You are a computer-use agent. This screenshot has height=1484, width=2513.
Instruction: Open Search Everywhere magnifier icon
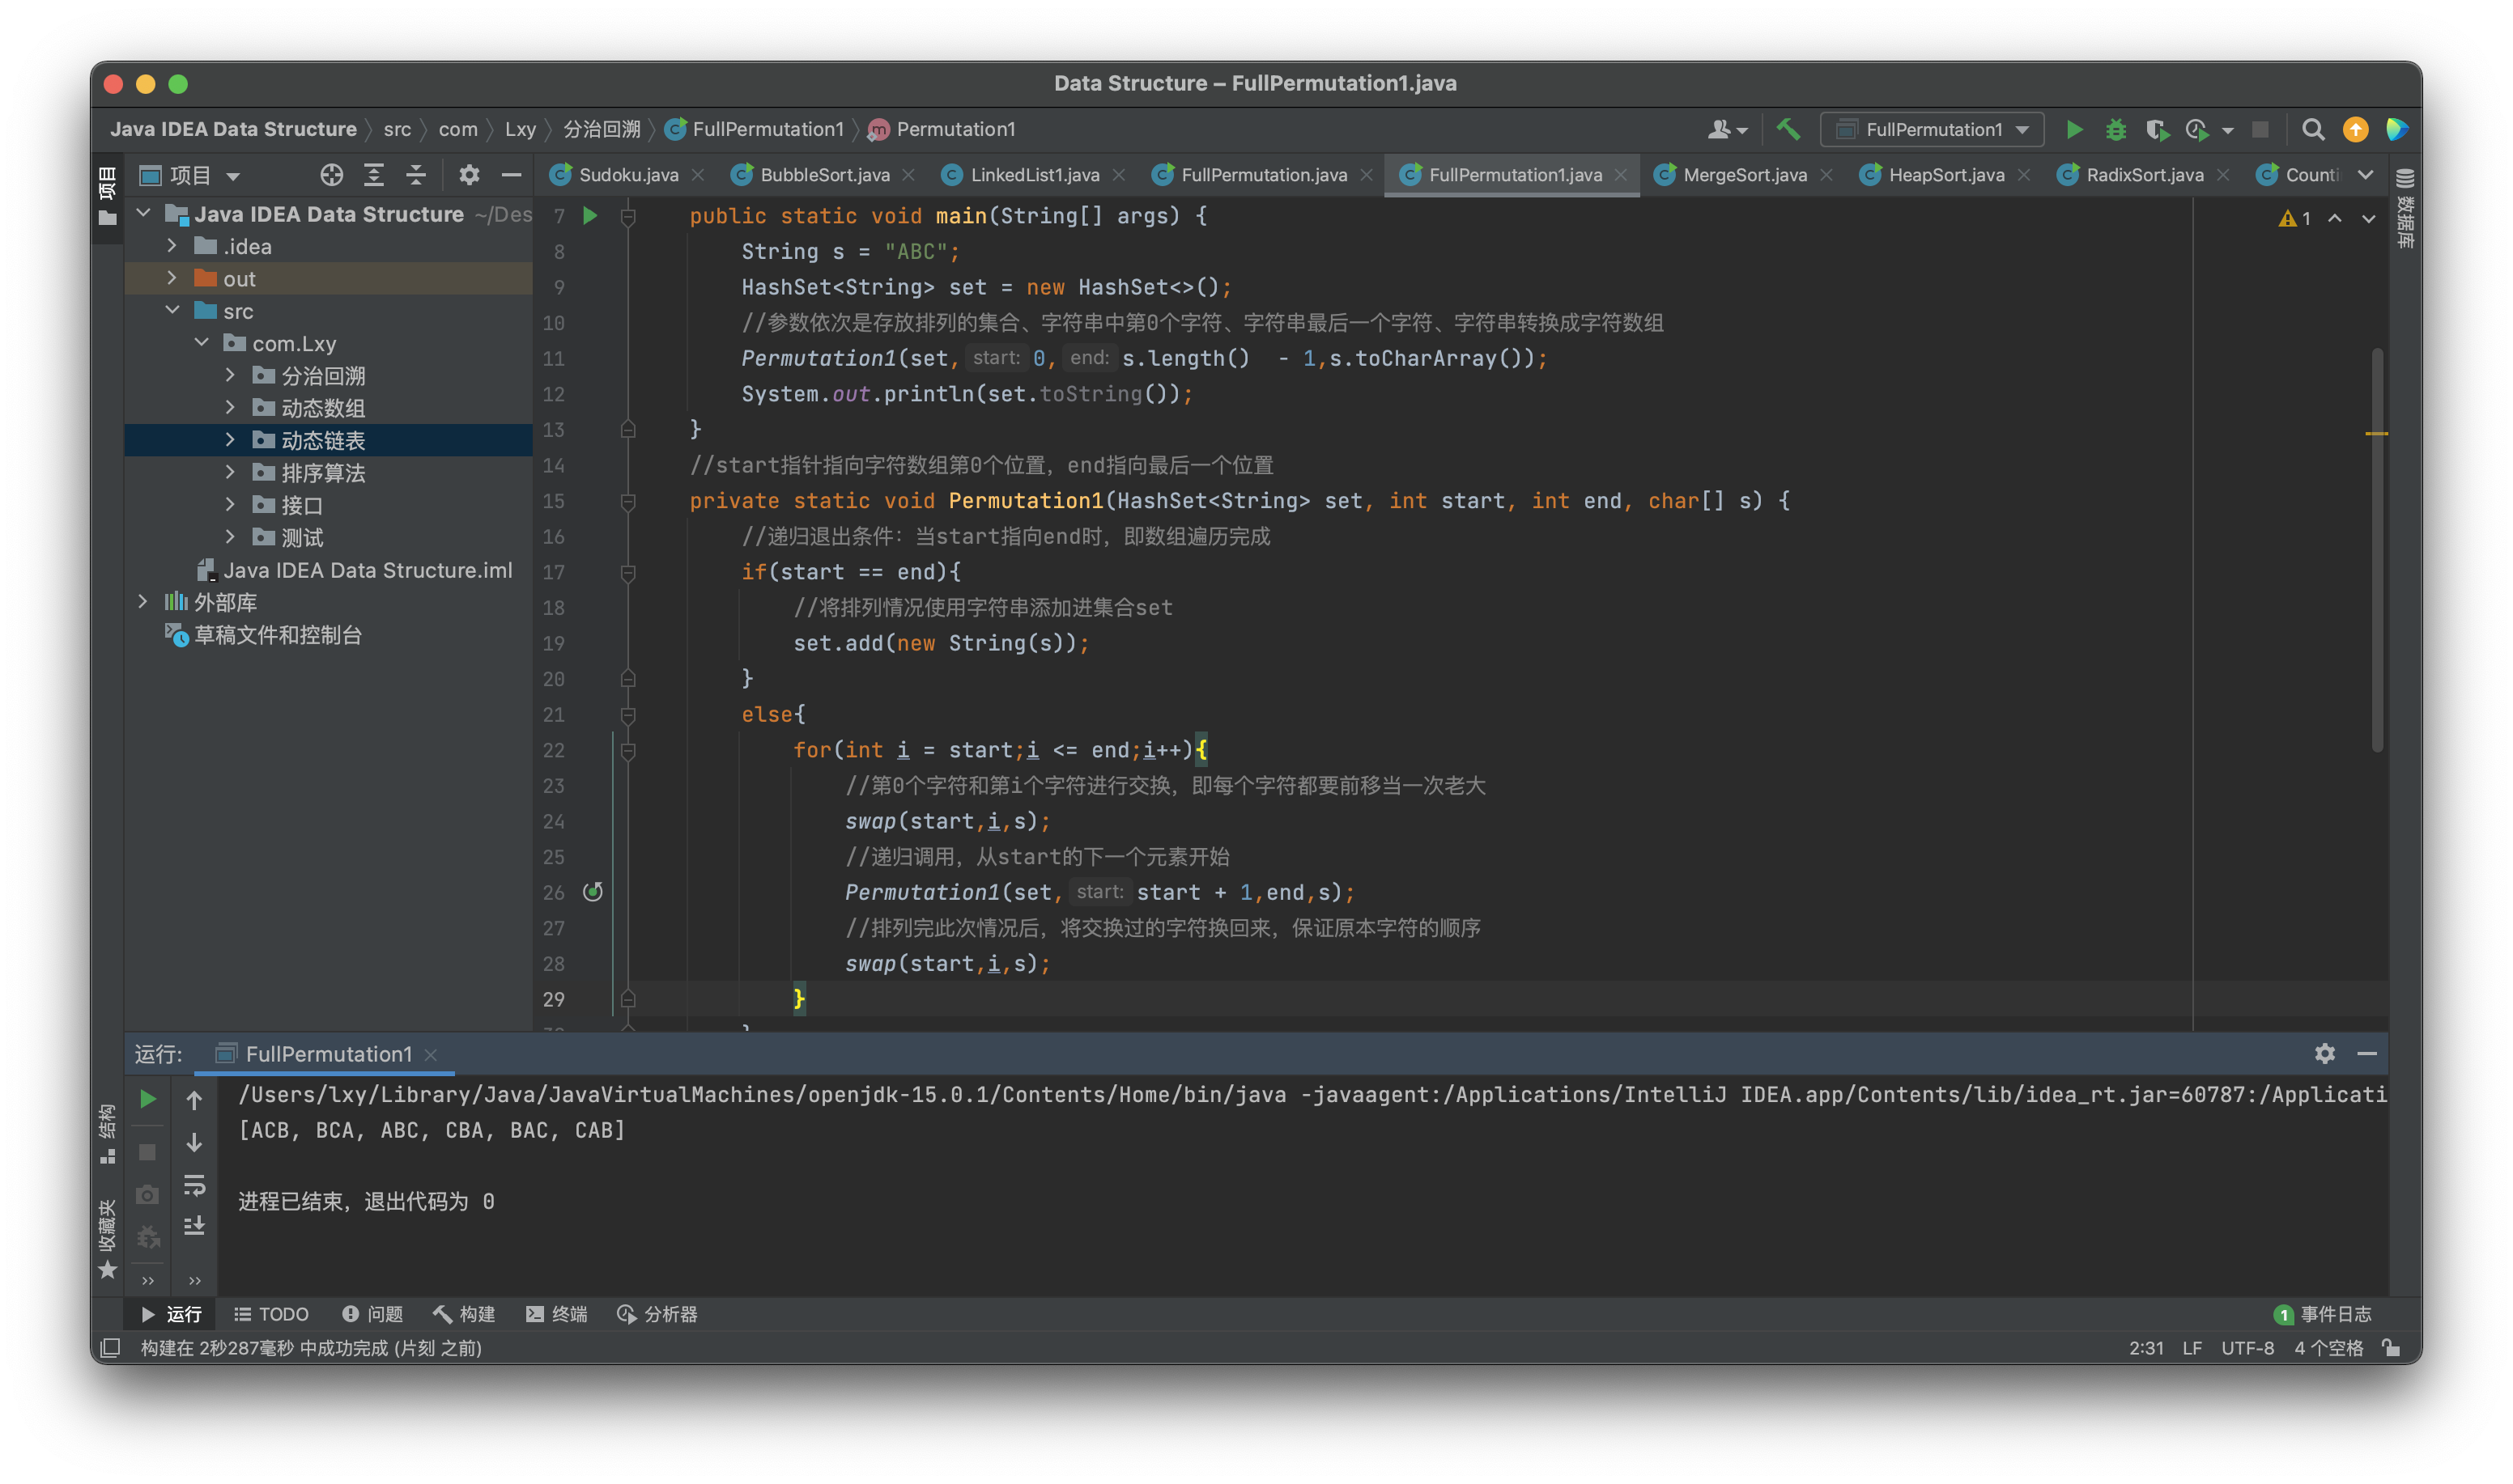tap(2312, 129)
